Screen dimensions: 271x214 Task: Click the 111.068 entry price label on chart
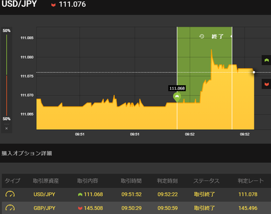[x=177, y=88]
